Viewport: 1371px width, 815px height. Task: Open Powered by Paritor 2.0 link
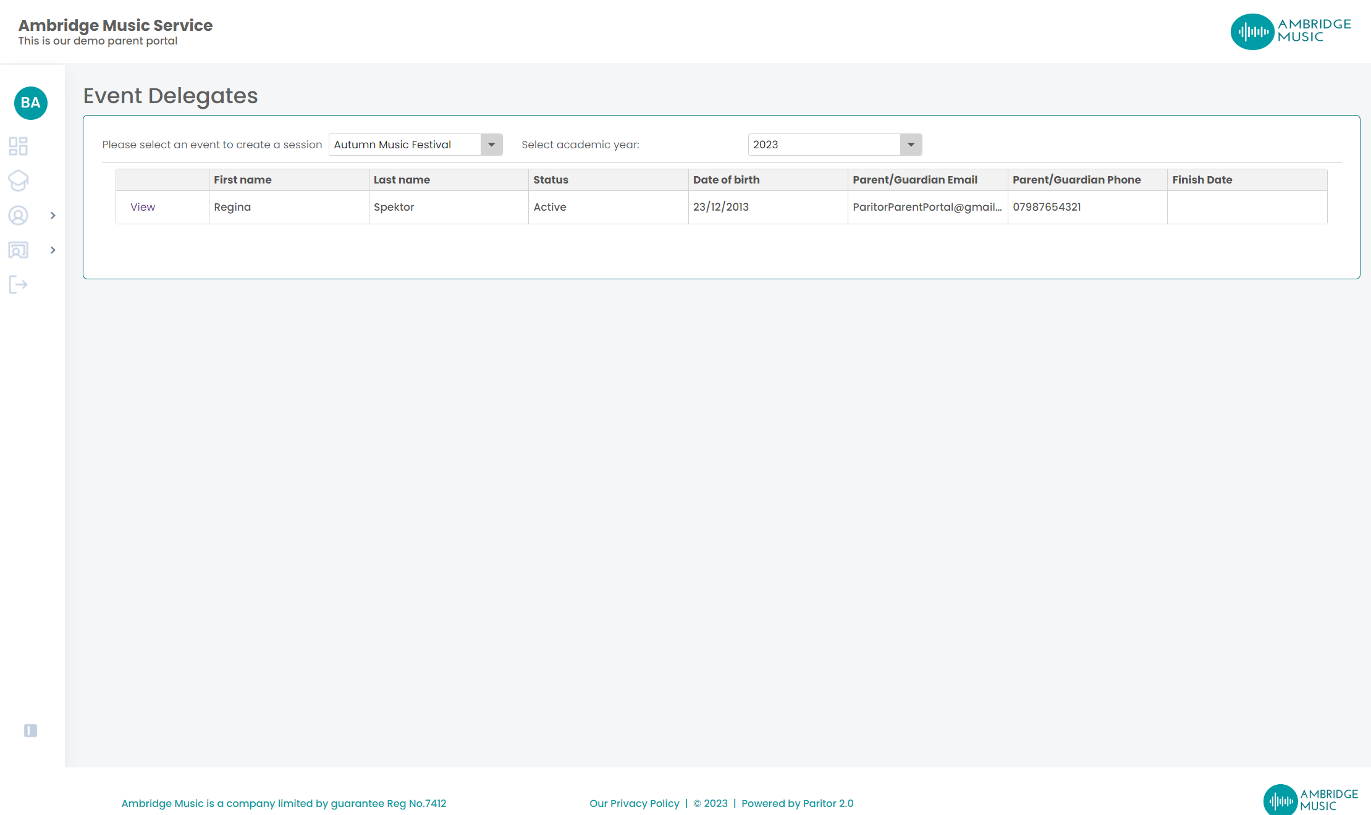(797, 803)
